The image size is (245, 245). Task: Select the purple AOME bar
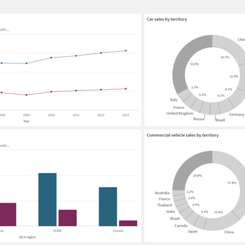[x=68, y=218]
